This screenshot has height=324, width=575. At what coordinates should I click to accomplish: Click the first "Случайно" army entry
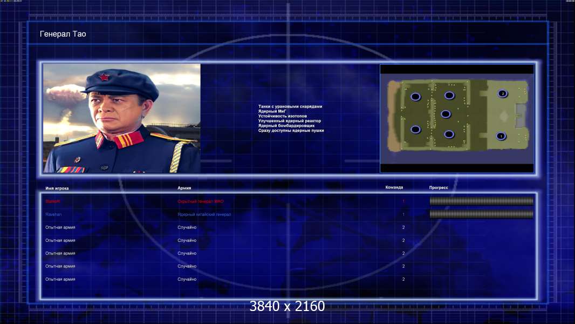click(187, 227)
